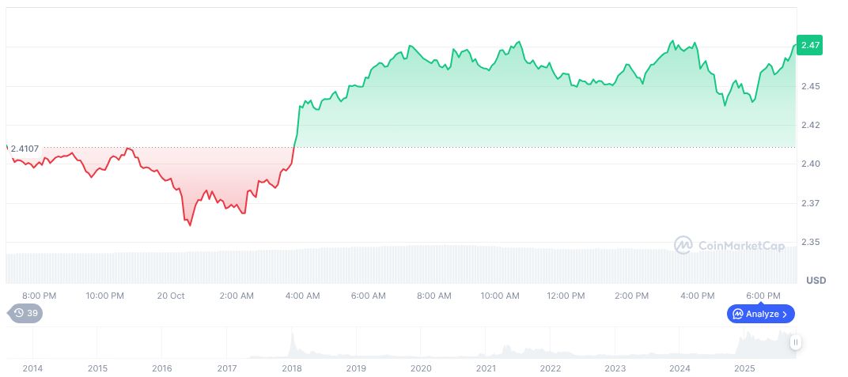The width and height of the screenshot is (848, 377).
Task: Select year 2021 on the overview timeline
Action: (x=486, y=368)
